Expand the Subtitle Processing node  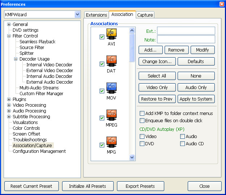coord(9,116)
